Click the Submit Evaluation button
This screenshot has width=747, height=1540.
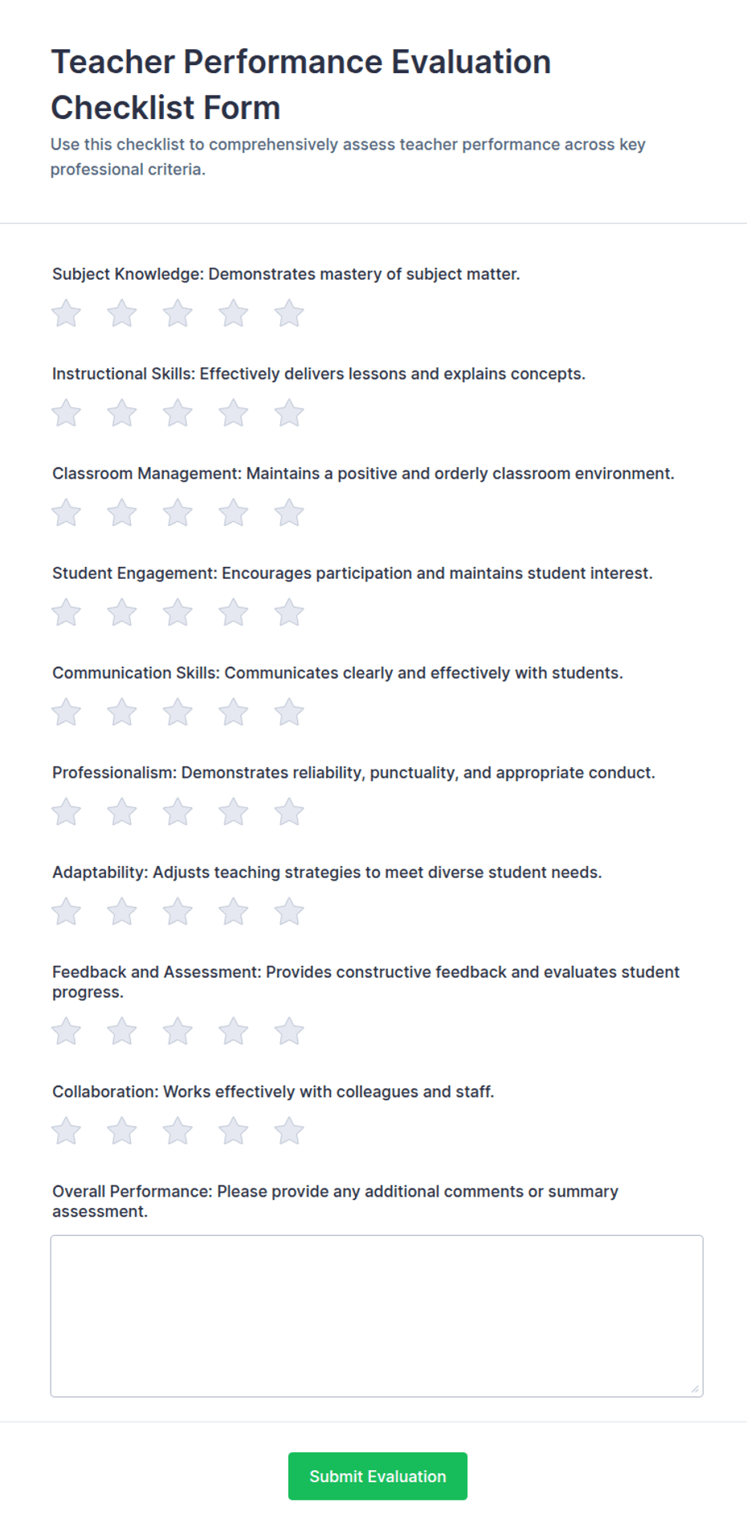pos(378,1476)
